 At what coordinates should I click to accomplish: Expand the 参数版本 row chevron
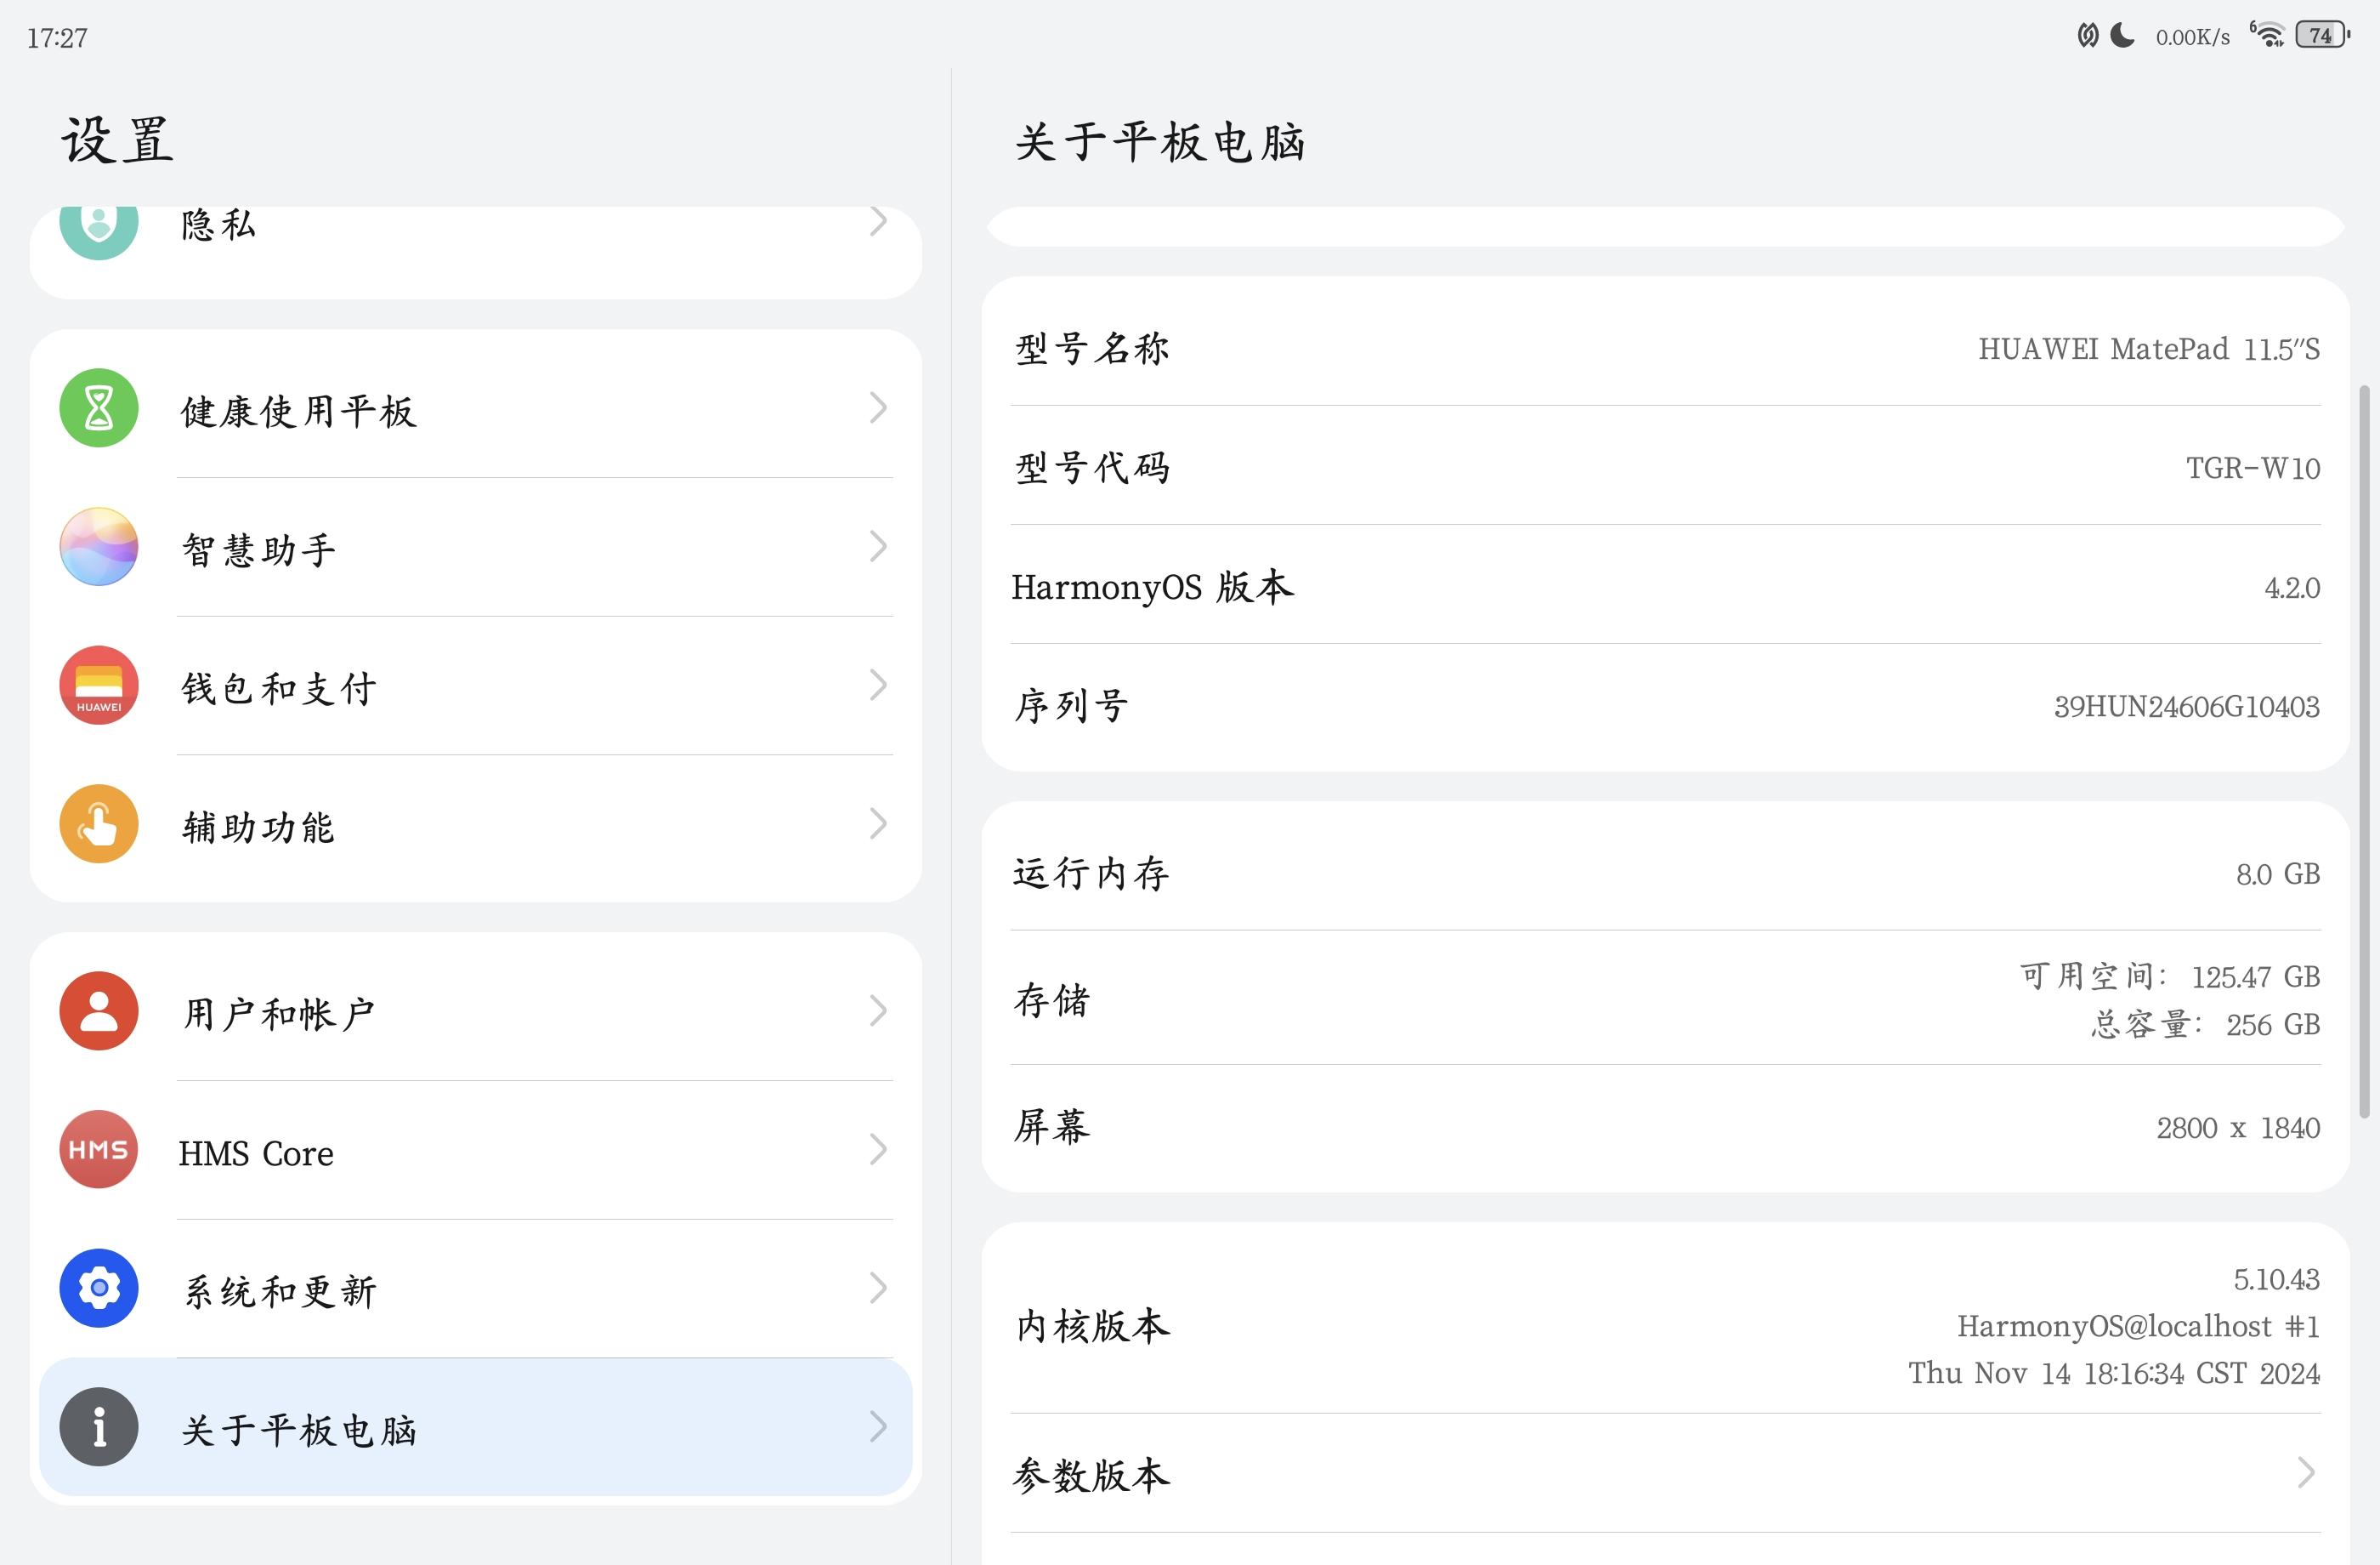coord(2306,1473)
